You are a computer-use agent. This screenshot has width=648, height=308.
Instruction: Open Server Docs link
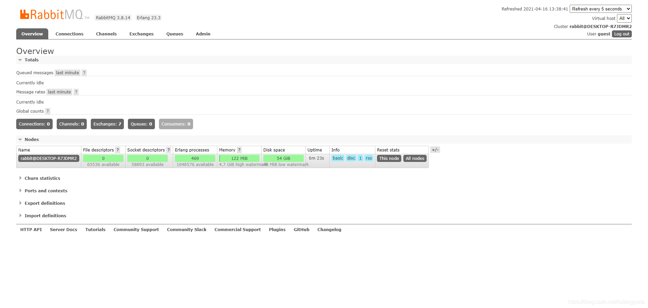tap(63, 230)
